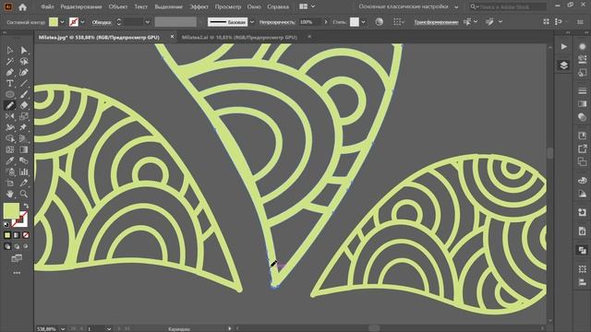Choose the Column Graph tool
Screen dimensions: 591x332
point(24,172)
